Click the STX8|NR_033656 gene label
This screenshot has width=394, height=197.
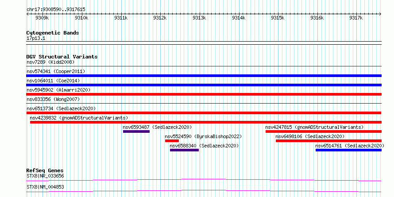pos(45,176)
